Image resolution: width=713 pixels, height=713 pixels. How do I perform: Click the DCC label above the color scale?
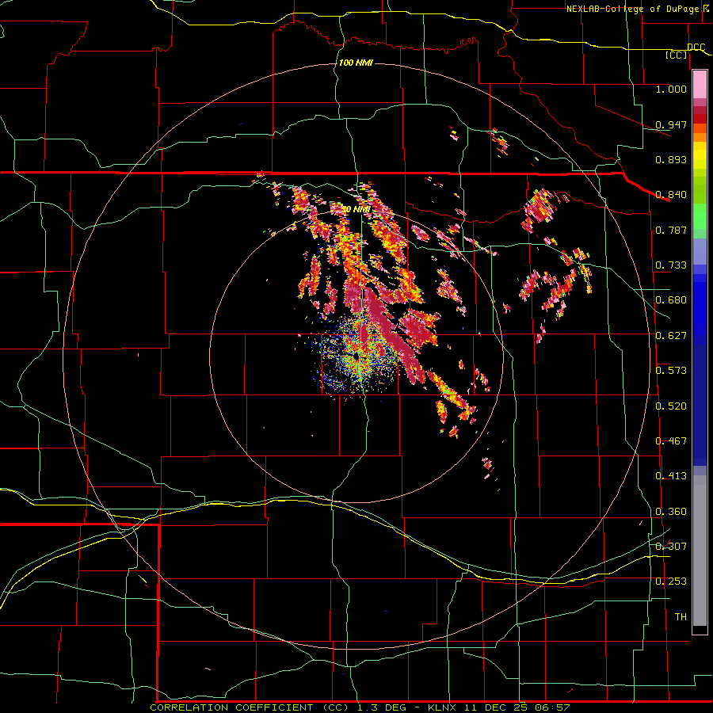(696, 48)
